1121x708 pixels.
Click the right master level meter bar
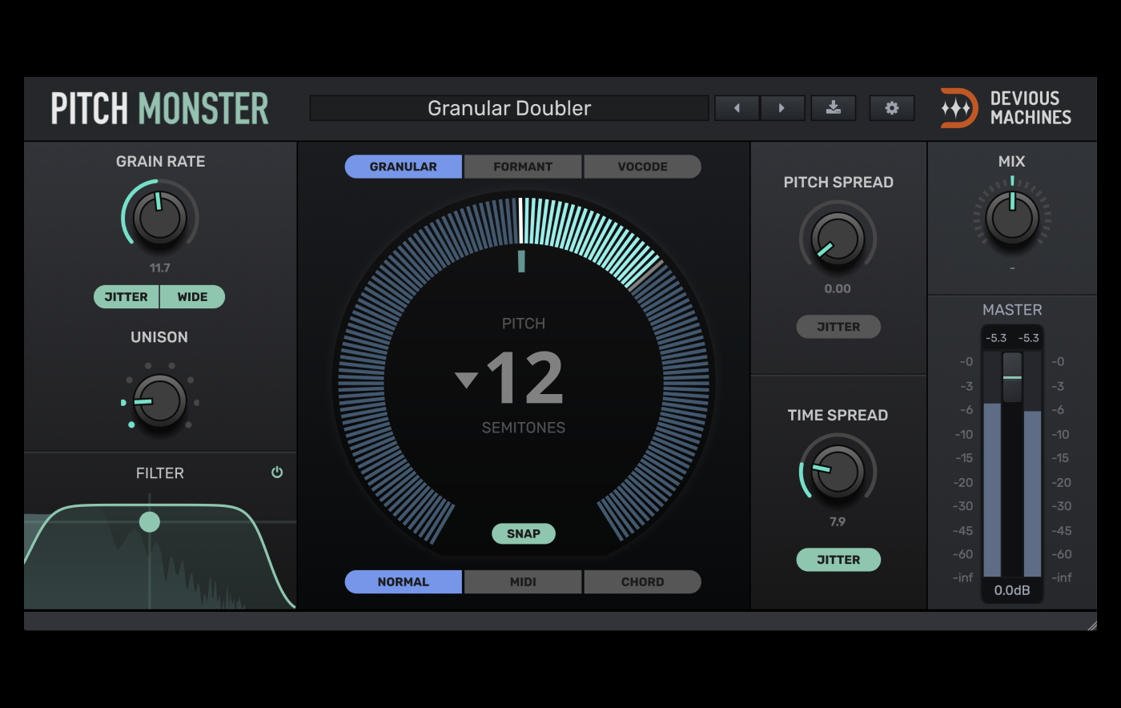point(1033,465)
